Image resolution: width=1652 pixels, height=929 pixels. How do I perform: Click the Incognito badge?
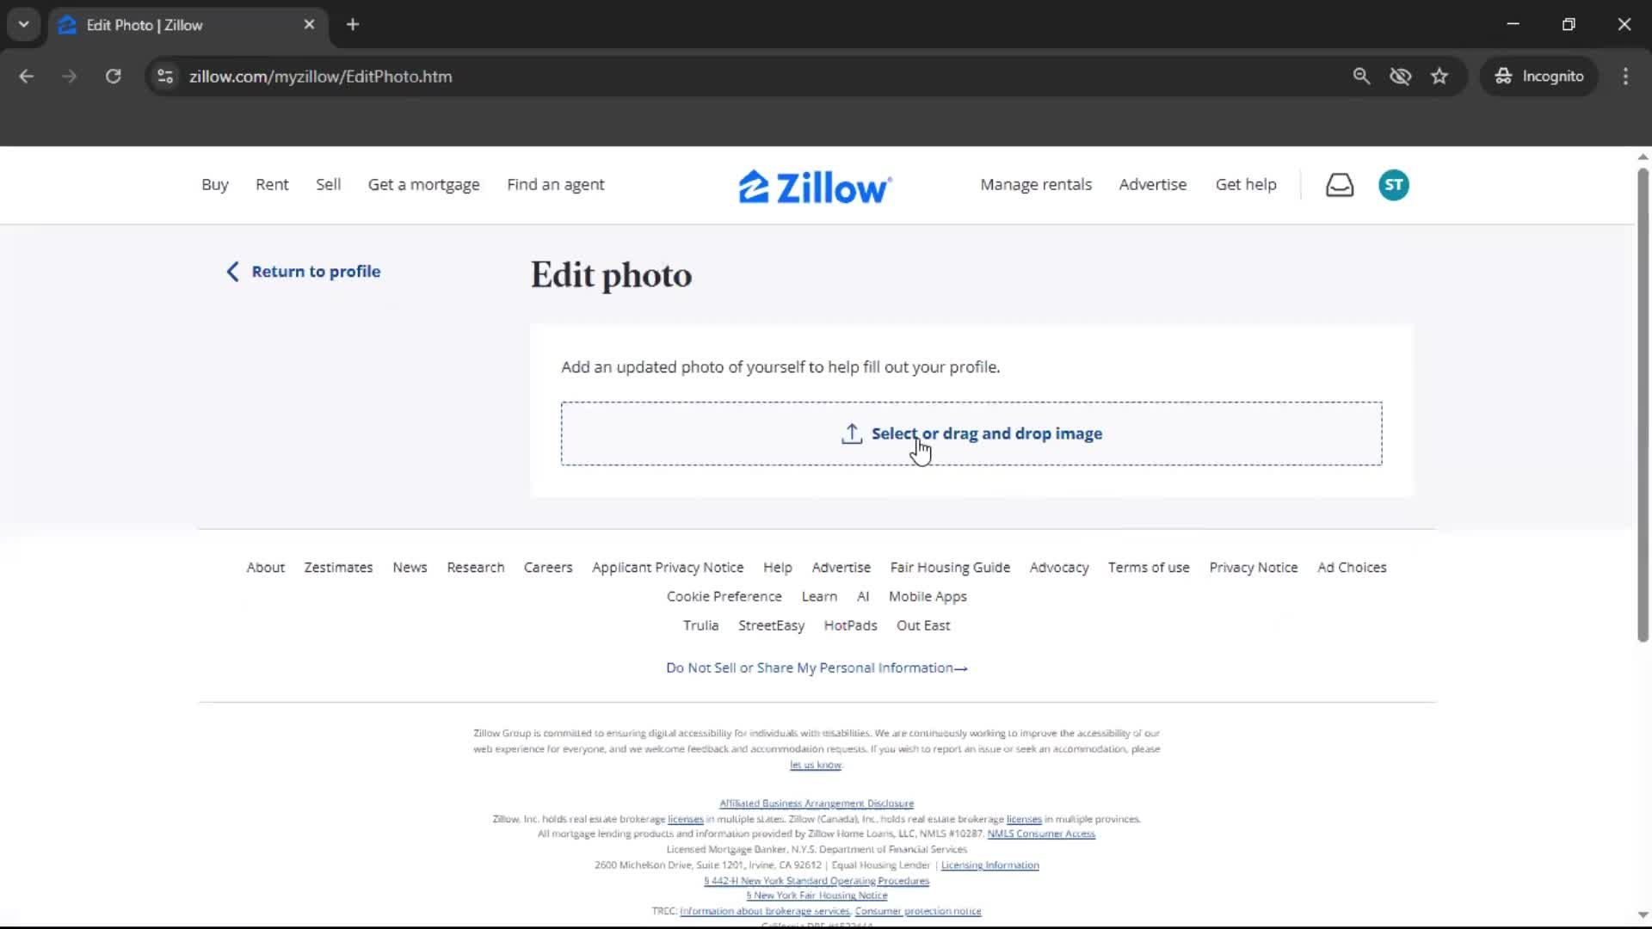click(x=1539, y=76)
